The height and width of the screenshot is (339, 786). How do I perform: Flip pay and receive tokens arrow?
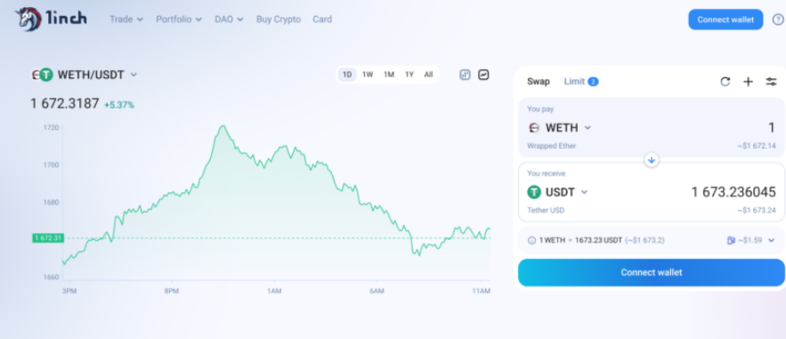[652, 160]
